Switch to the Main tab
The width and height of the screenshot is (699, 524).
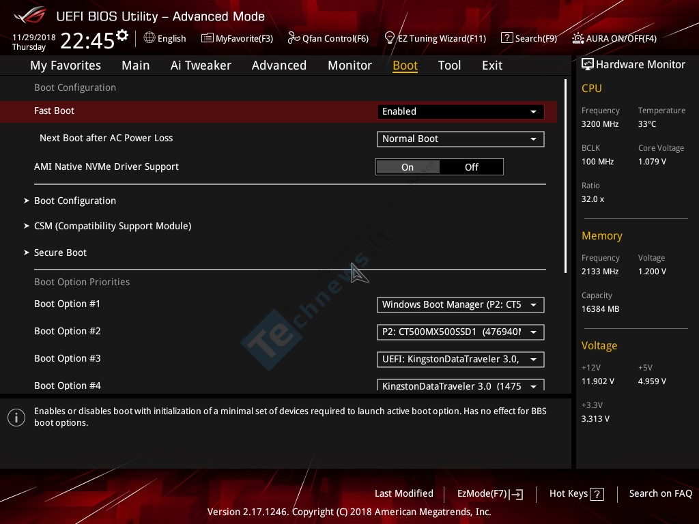(x=136, y=65)
